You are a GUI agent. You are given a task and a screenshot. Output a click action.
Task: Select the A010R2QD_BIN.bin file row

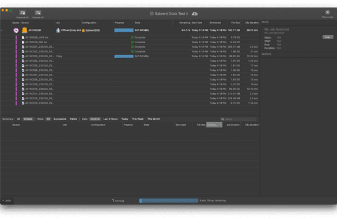(x=130, y=42)
